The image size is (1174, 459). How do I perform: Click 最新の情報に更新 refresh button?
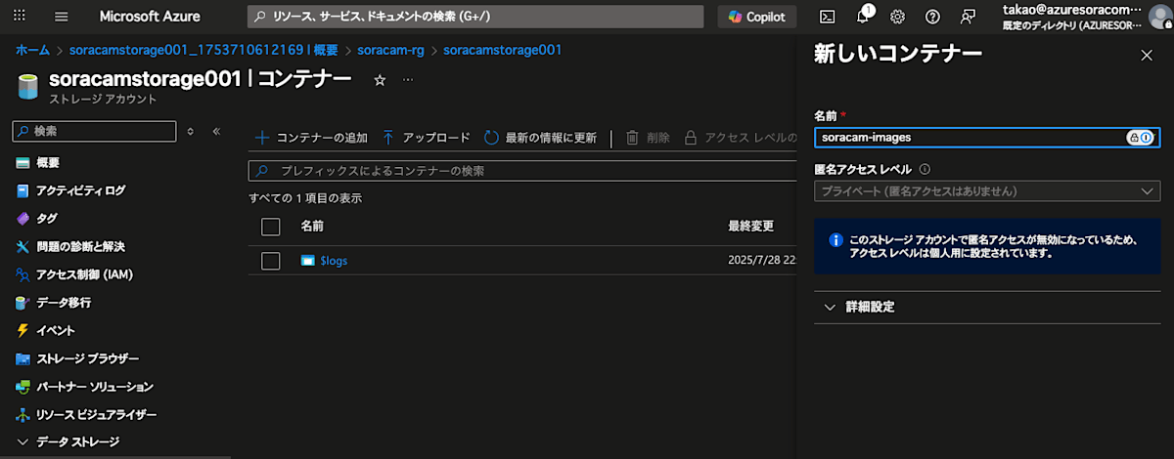pyautogui.click(x=540, y=138)
